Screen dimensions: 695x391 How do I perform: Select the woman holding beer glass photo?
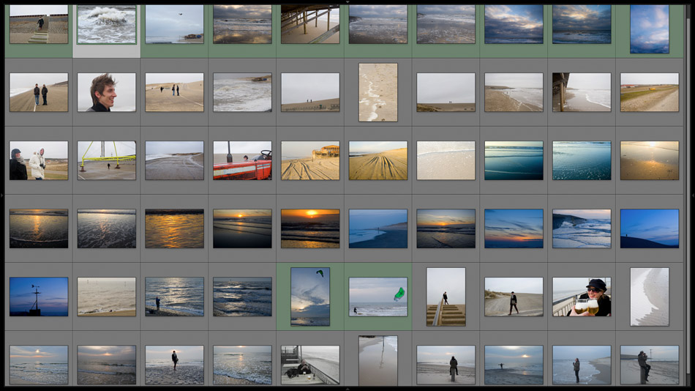click(582, 297)
